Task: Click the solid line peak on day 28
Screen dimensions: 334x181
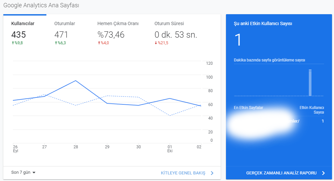Action: point(76,81)
